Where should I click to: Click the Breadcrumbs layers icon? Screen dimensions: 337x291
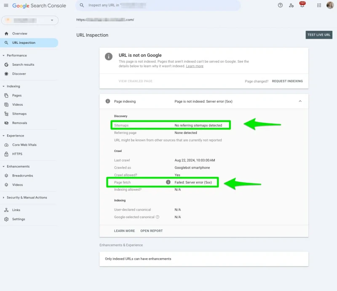pos(6,176)
